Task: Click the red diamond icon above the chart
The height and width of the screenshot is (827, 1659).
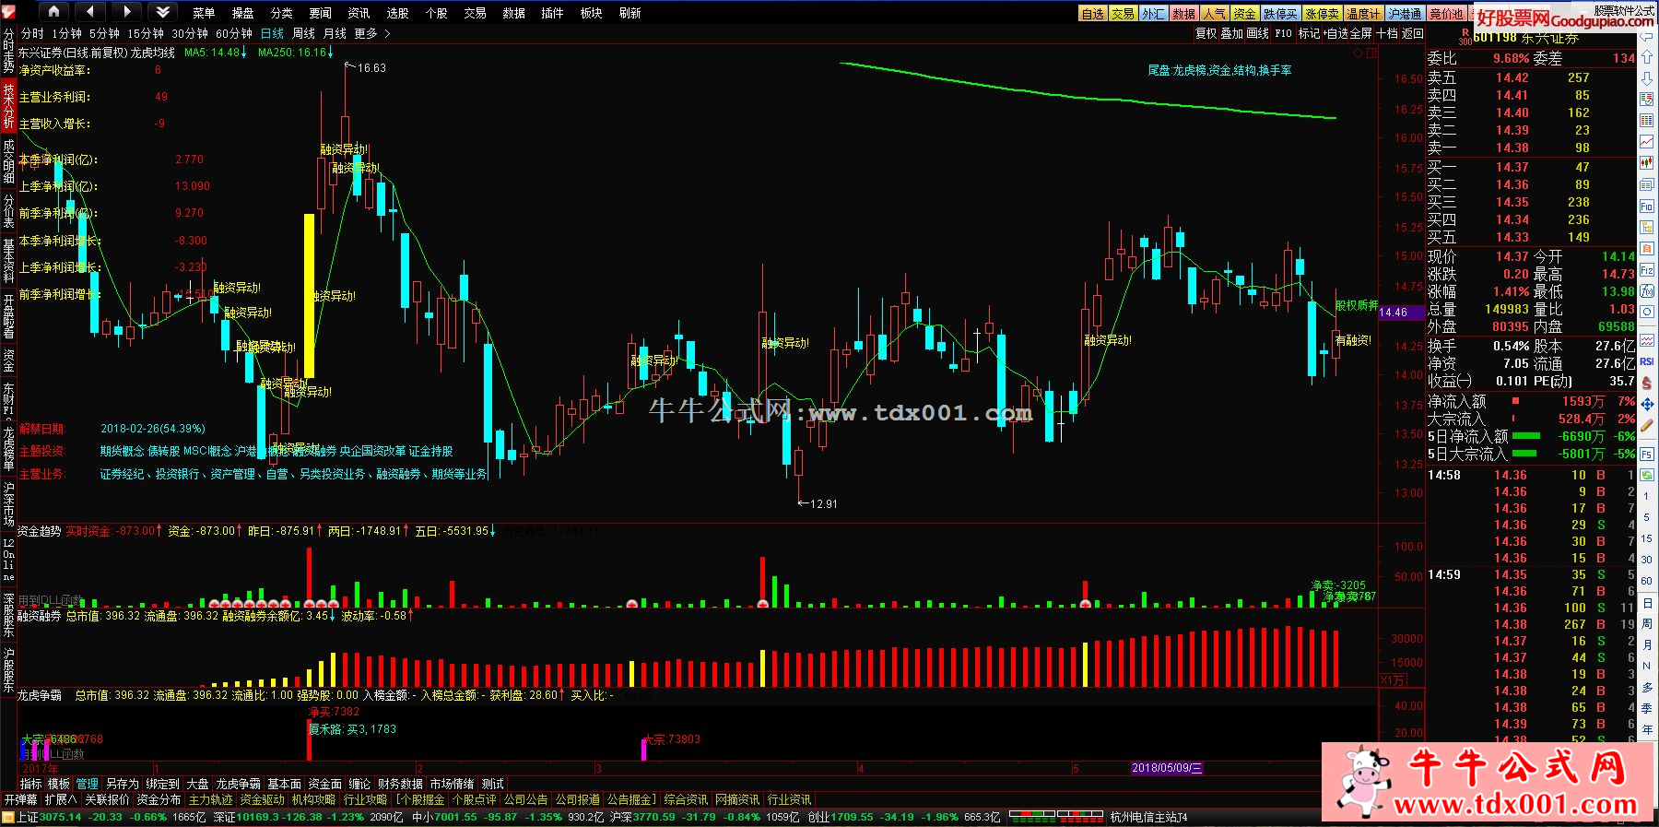Action: click(x=1358, y=53)
